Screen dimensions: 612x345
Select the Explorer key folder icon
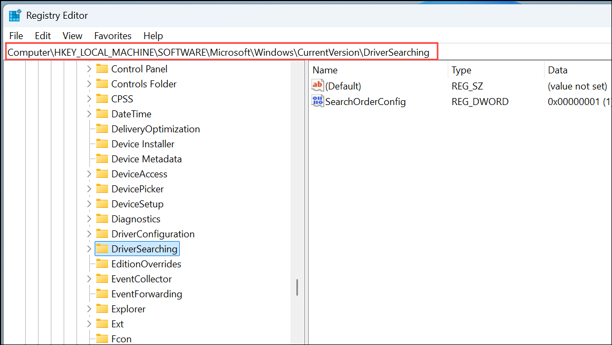coord(102,309)
